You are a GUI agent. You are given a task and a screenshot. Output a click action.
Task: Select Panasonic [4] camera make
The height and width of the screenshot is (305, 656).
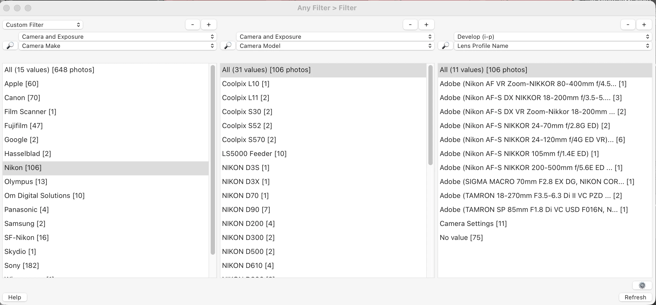coord(106,210)
